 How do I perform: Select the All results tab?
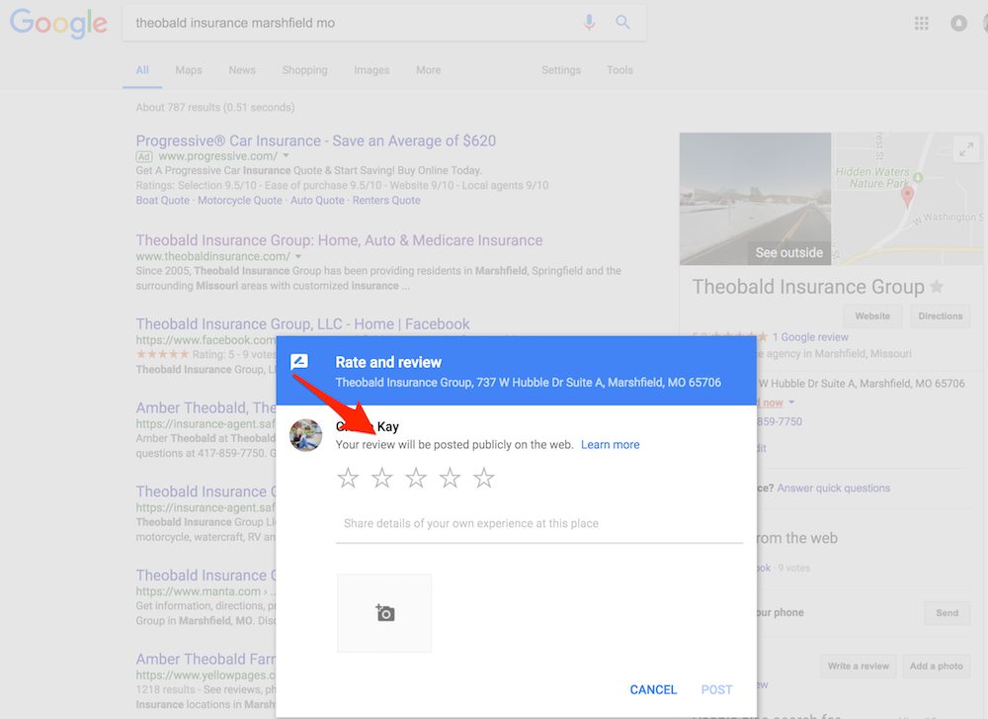[x=142, y=70]
